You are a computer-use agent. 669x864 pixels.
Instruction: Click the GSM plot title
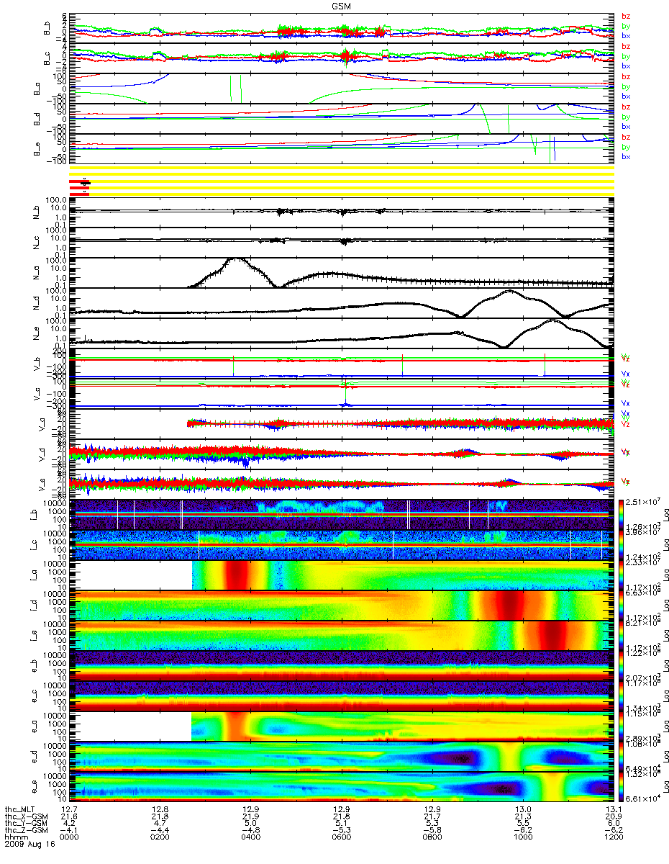[x=342, y=5]
